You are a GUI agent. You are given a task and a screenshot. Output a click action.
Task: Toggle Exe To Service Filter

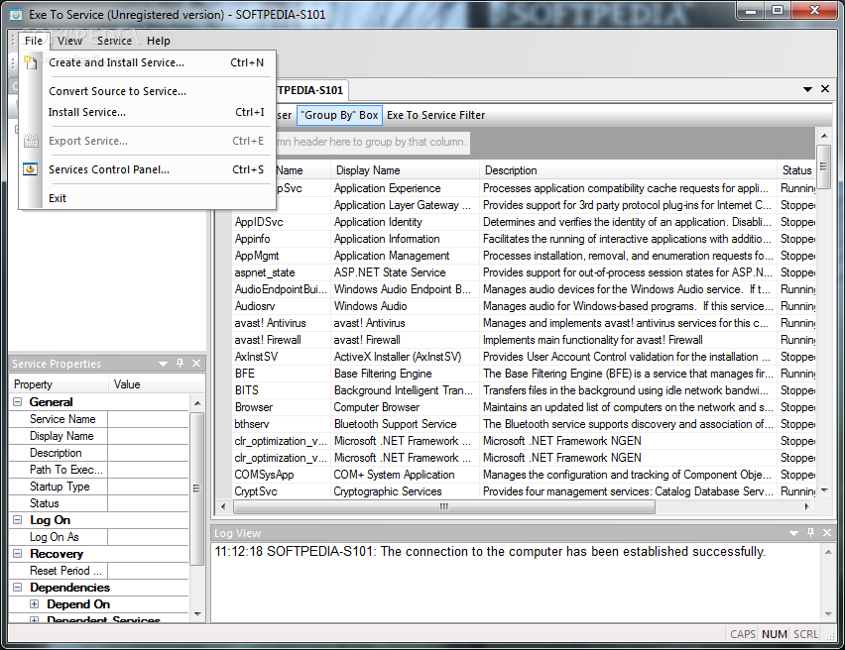click(436, 115)
